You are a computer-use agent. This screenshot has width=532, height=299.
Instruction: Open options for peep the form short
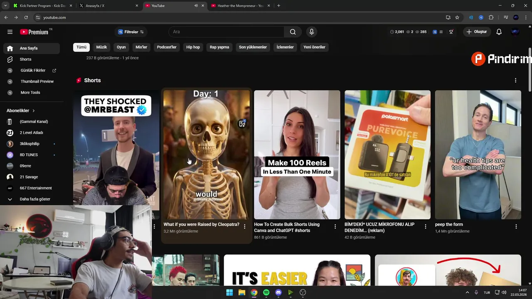click(x=516, y=226)
